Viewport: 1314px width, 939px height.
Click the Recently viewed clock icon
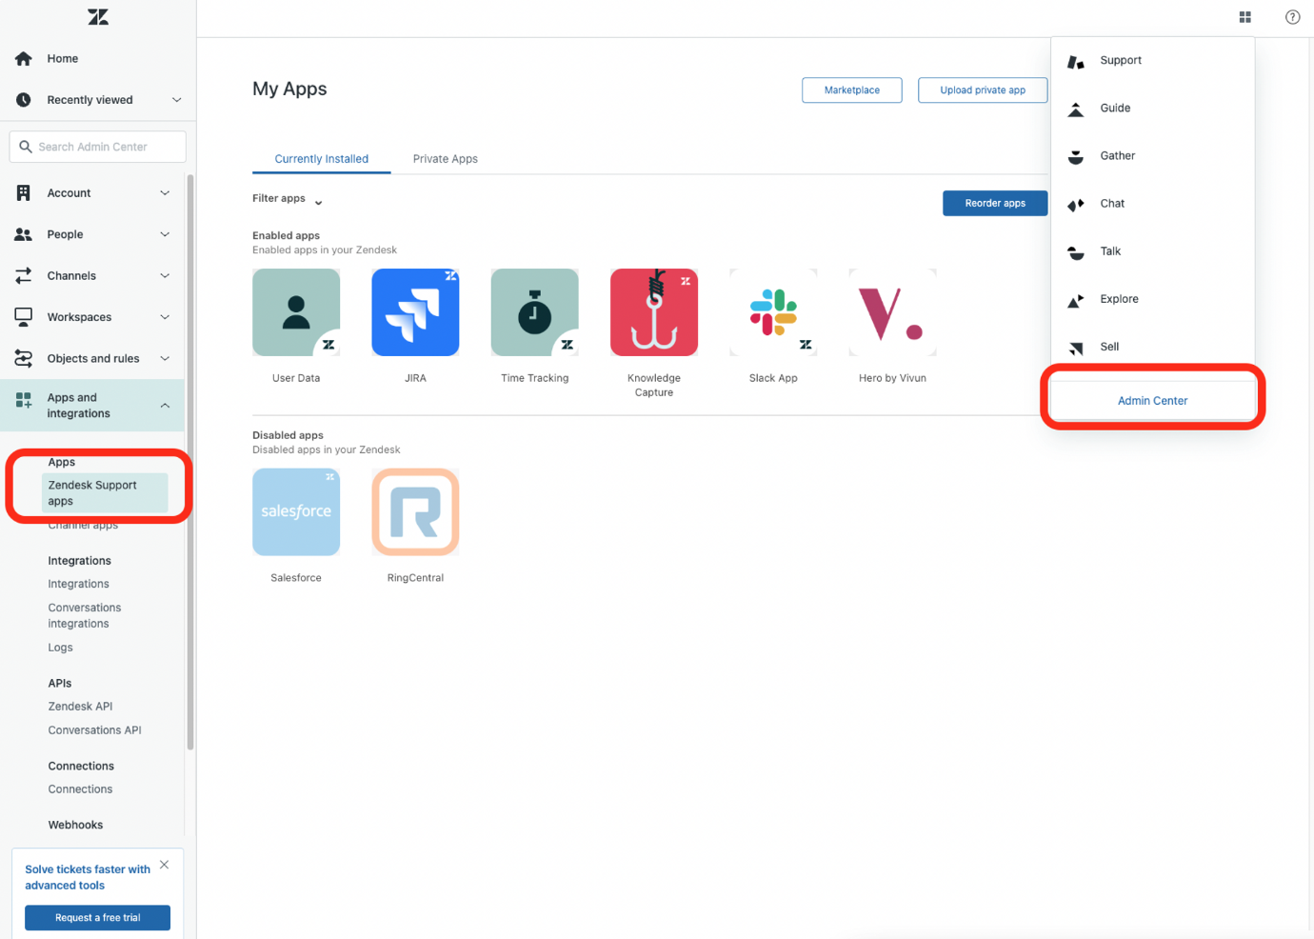24,100
